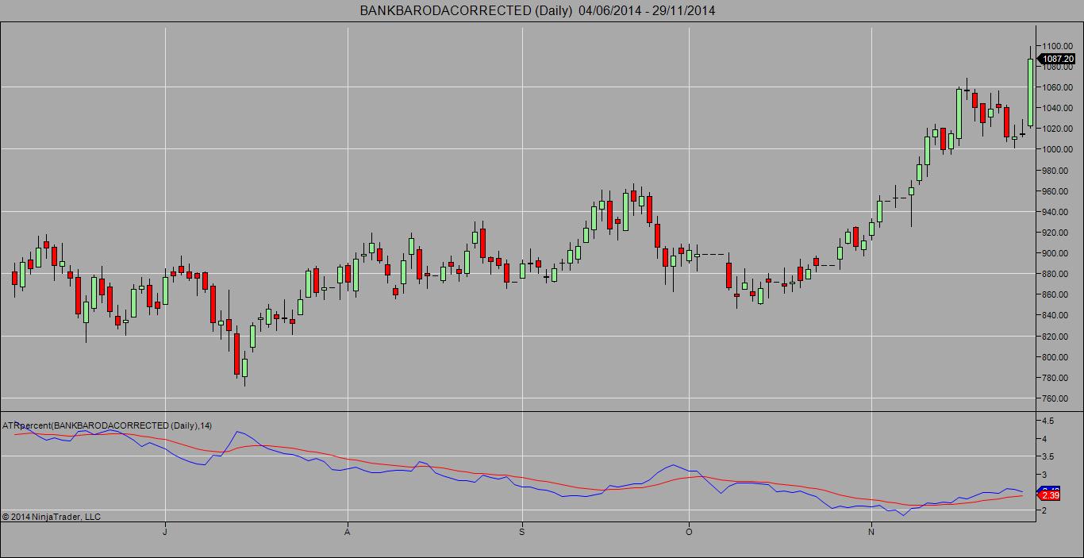Select the red 2.39 ATR value marker
This screenshot has width=1084, height=558.
pyautogui.click(x=1049, y=495)
